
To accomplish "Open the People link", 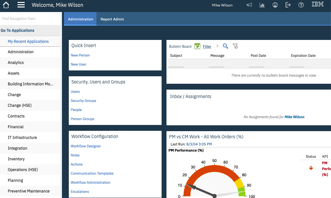I will tap(76, 110).
